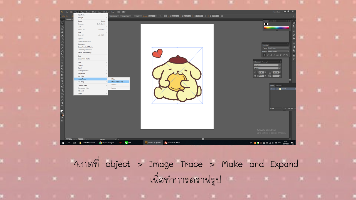
Task: Open the Essentials workspace switcher
Action: [x=278, y=12]
